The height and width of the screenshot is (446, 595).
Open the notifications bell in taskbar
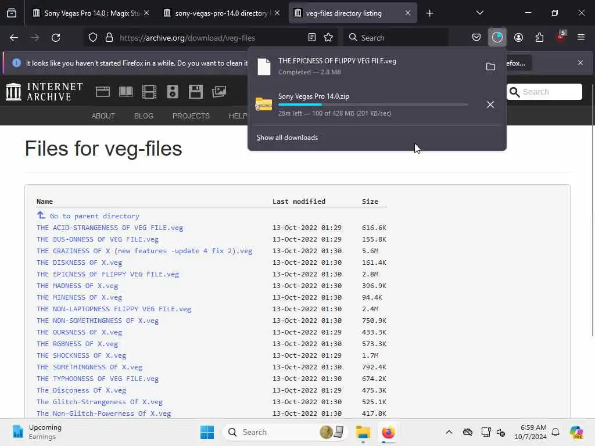point(555,432)
